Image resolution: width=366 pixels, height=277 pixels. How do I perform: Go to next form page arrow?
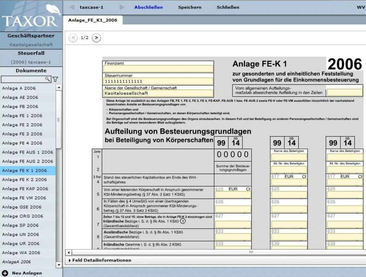pos(96,38)
